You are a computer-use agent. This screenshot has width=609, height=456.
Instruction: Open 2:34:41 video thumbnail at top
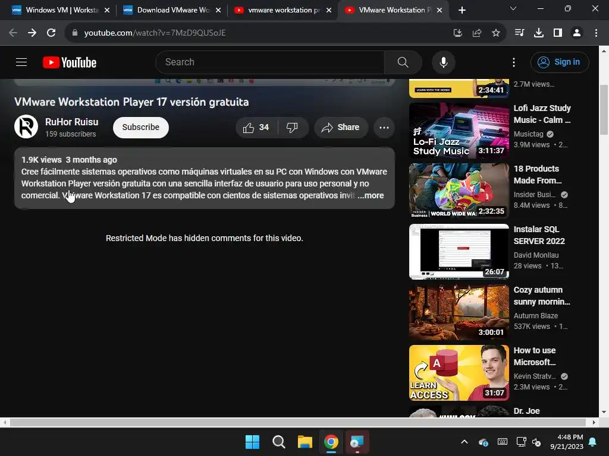(x=459, y=88)
